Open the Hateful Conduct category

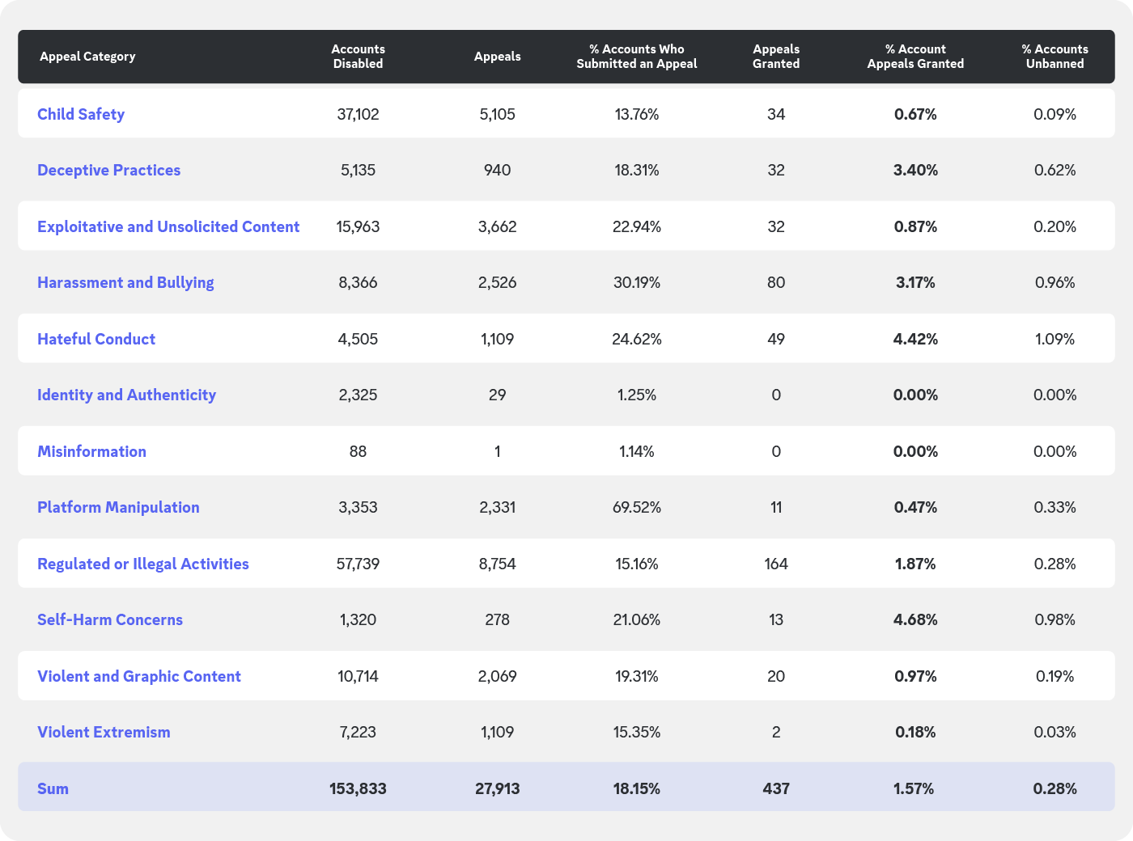pos(96,339)
